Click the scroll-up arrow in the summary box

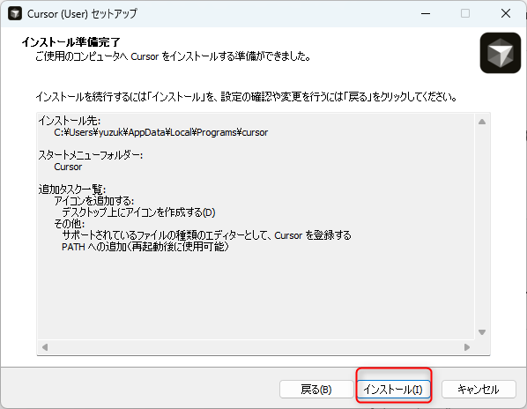(x=482, y=122)
